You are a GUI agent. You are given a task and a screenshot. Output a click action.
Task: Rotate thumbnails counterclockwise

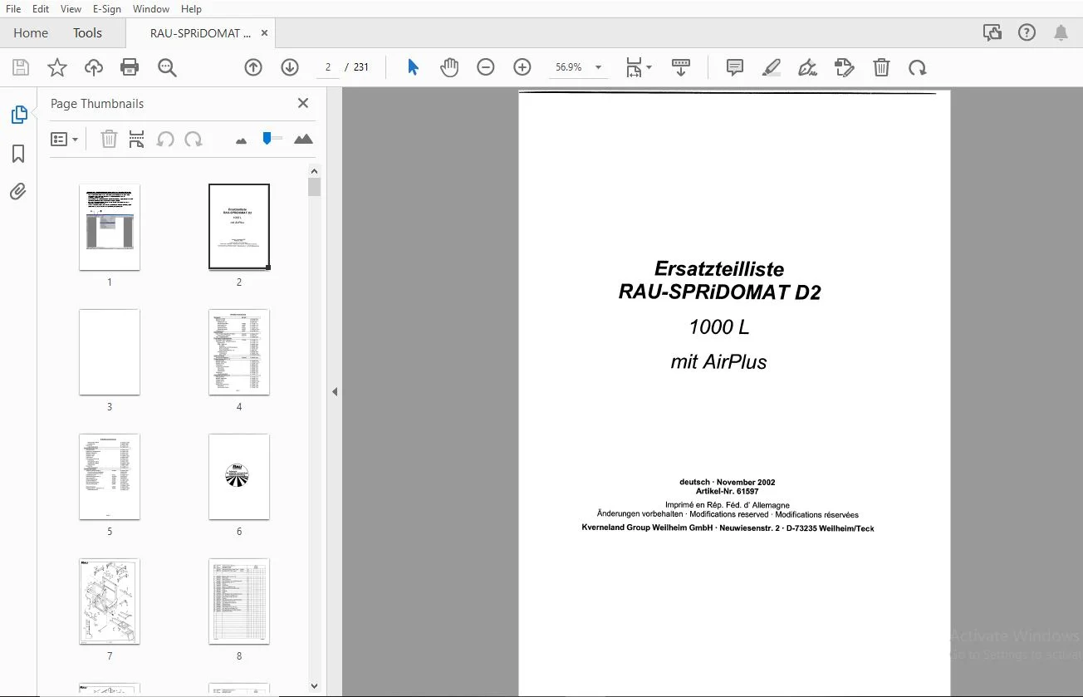[x=165, y=139]
